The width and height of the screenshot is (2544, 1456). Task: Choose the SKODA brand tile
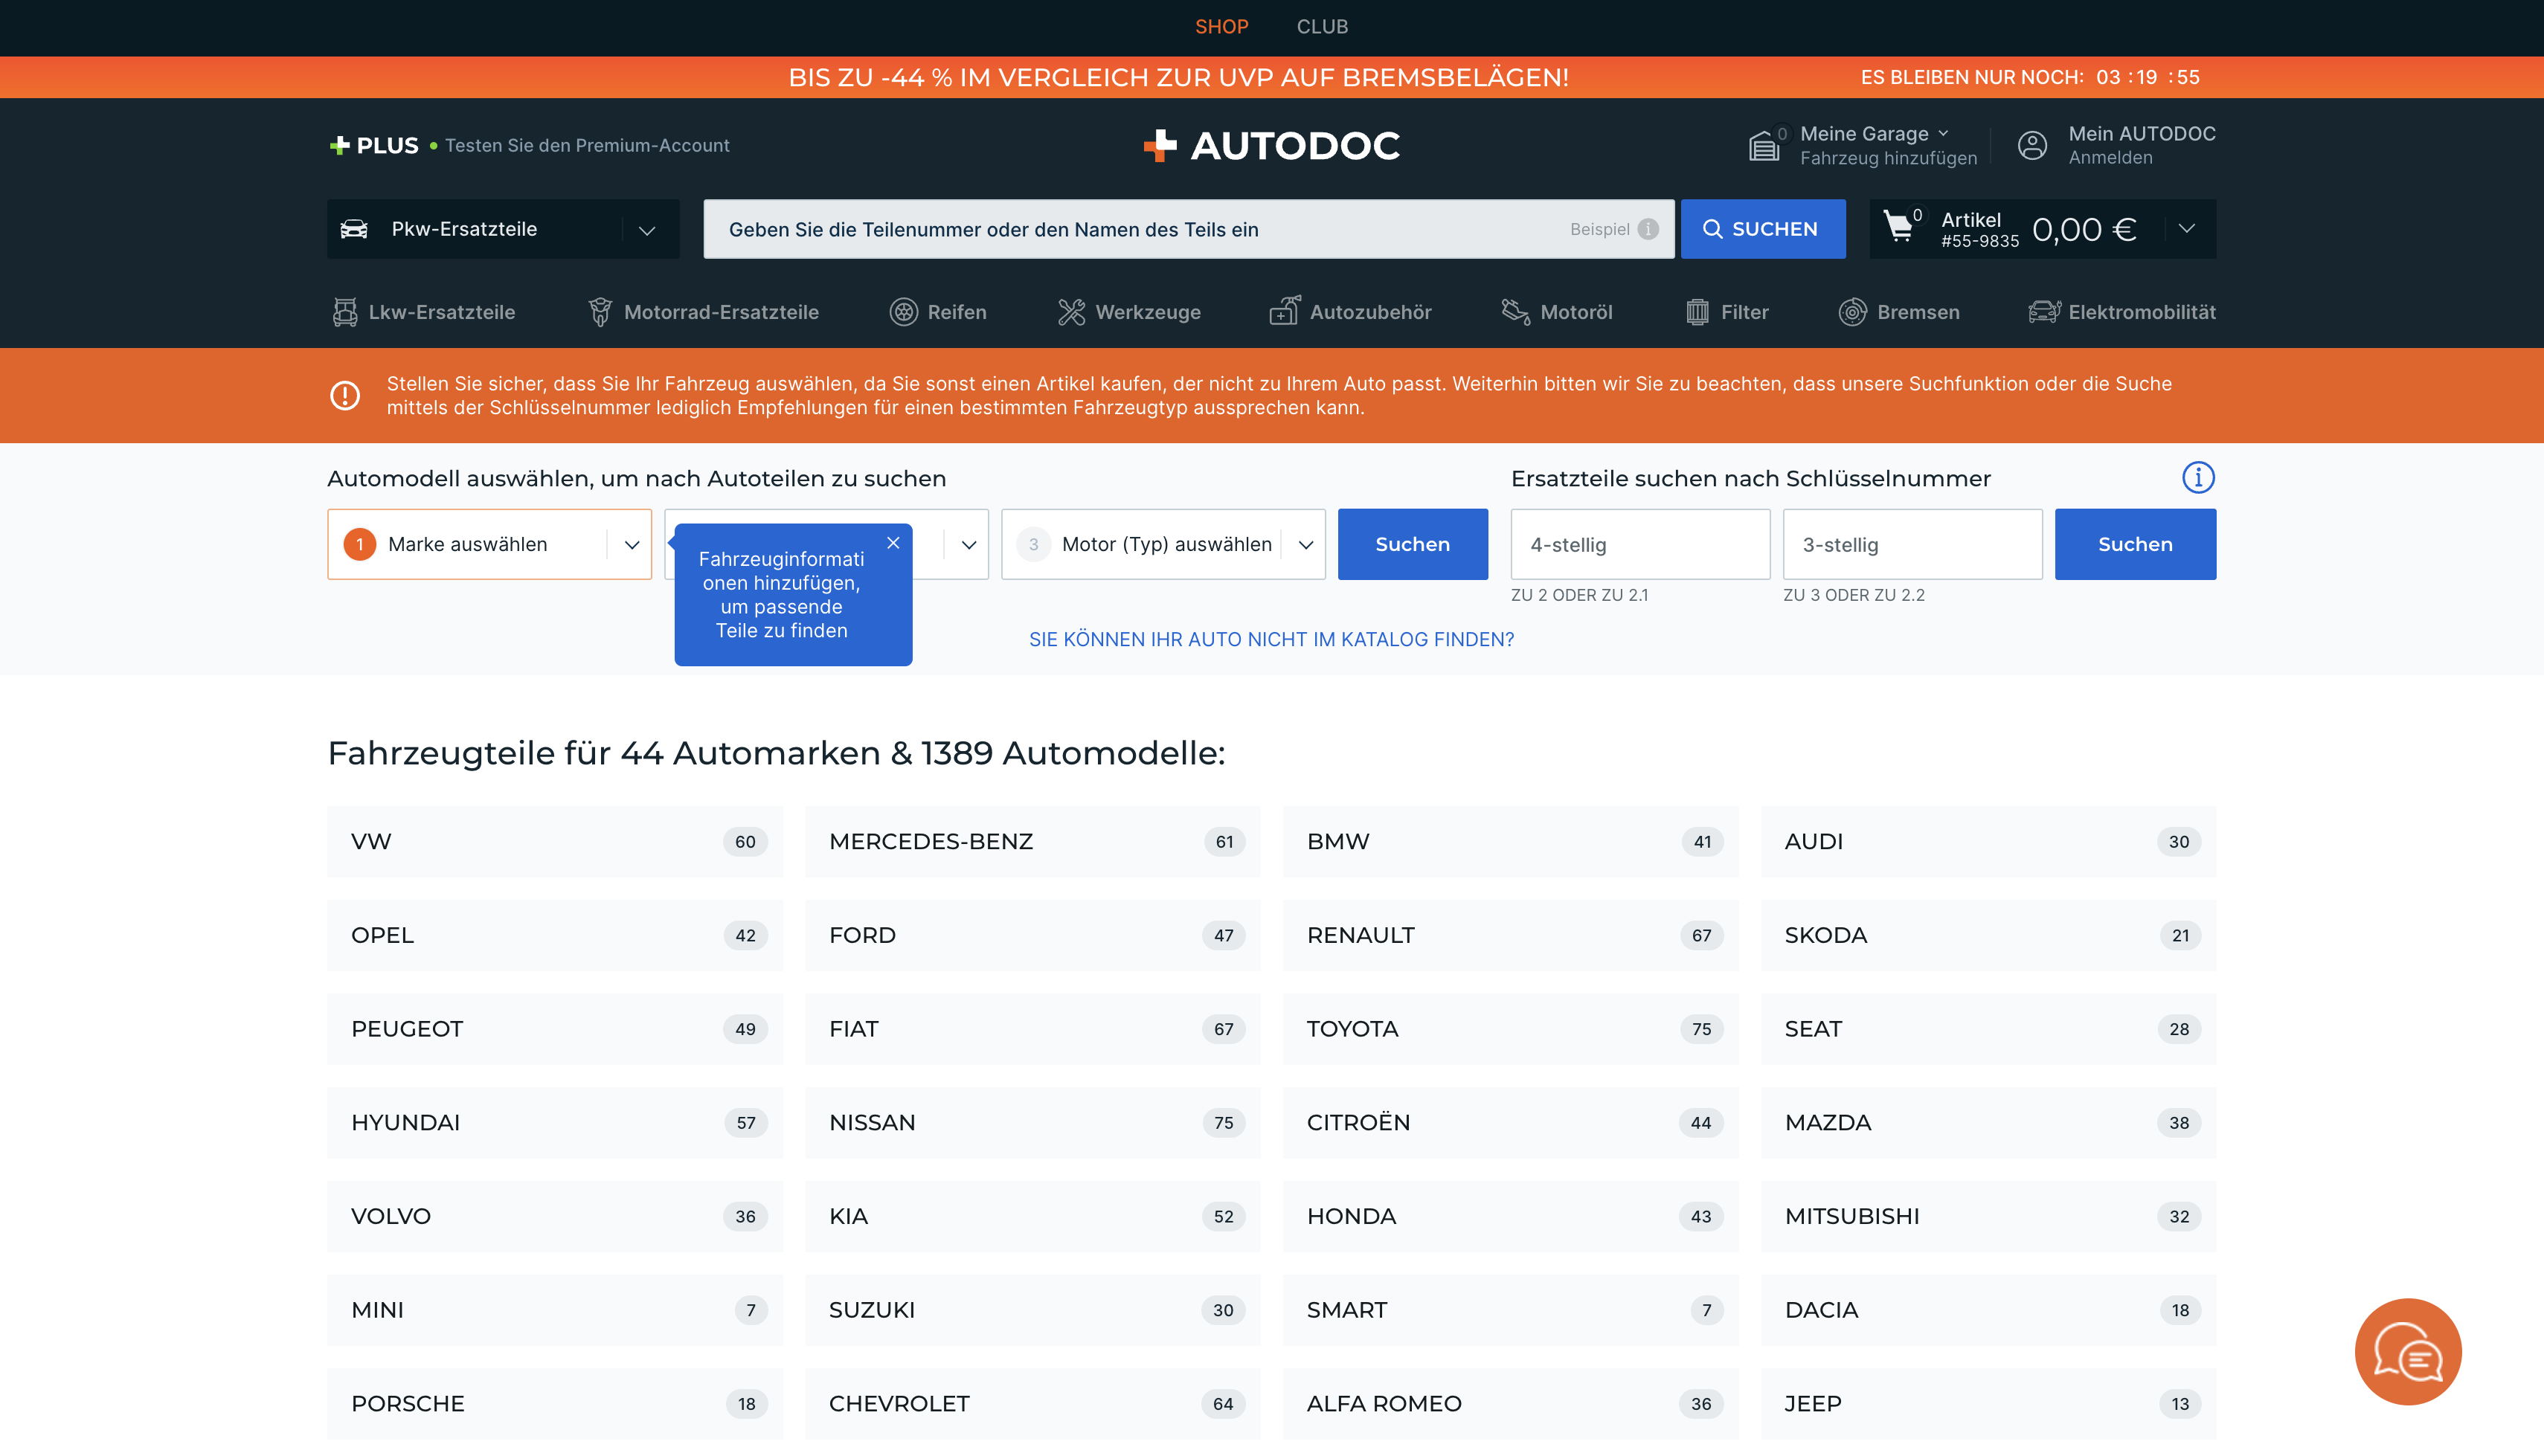coord(1989,935)
